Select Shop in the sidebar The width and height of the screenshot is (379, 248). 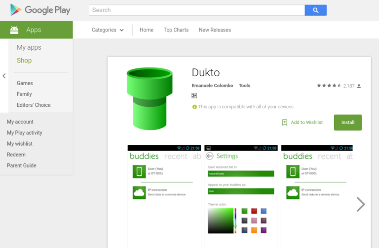pyautogui.click(x=24, y=61)
